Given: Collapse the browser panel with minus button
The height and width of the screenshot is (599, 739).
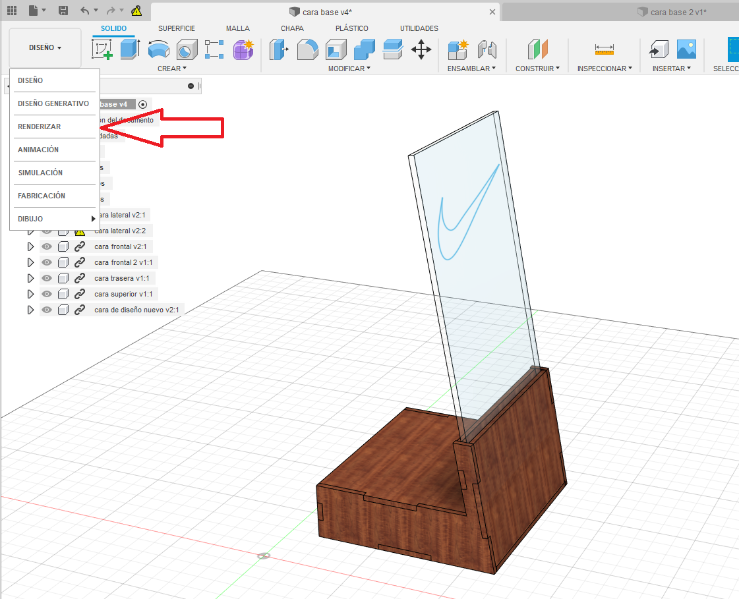Looking at the screenshot, I should tap(191, 86).
